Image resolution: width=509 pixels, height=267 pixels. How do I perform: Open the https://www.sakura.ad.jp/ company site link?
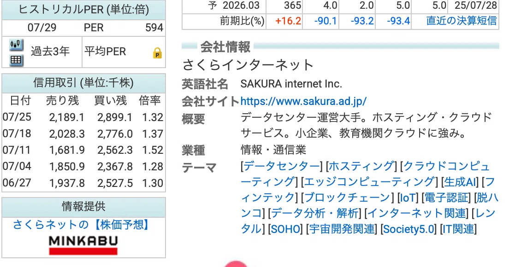(303, 101)
